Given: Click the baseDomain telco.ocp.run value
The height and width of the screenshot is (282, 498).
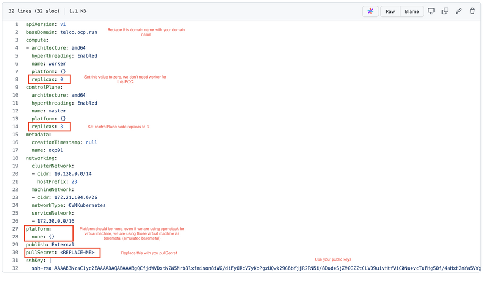Looking at the screenshot, I should pyautogui.click(x=78, y=33).
